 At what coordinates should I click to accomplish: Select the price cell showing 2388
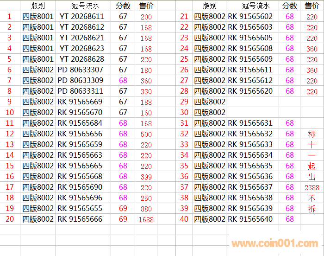click(312, 187)
